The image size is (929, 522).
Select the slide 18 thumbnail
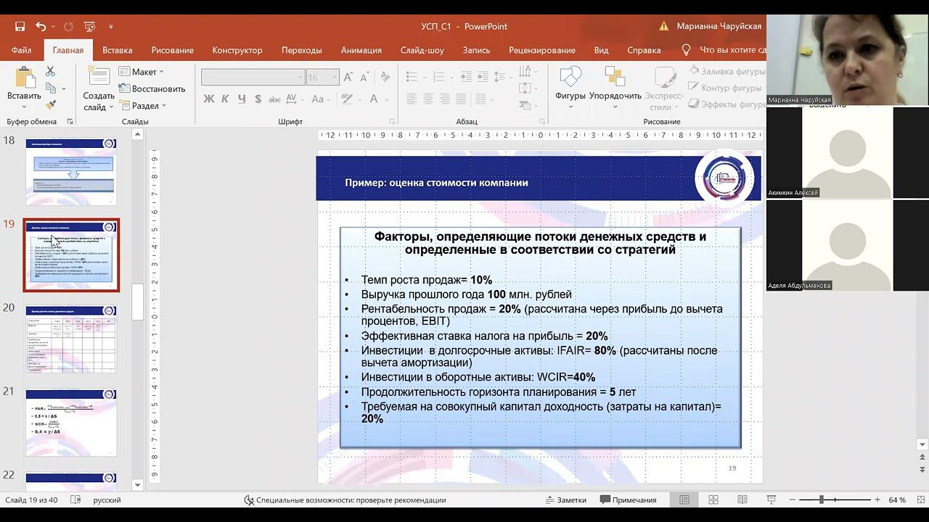tap(71, 172)
